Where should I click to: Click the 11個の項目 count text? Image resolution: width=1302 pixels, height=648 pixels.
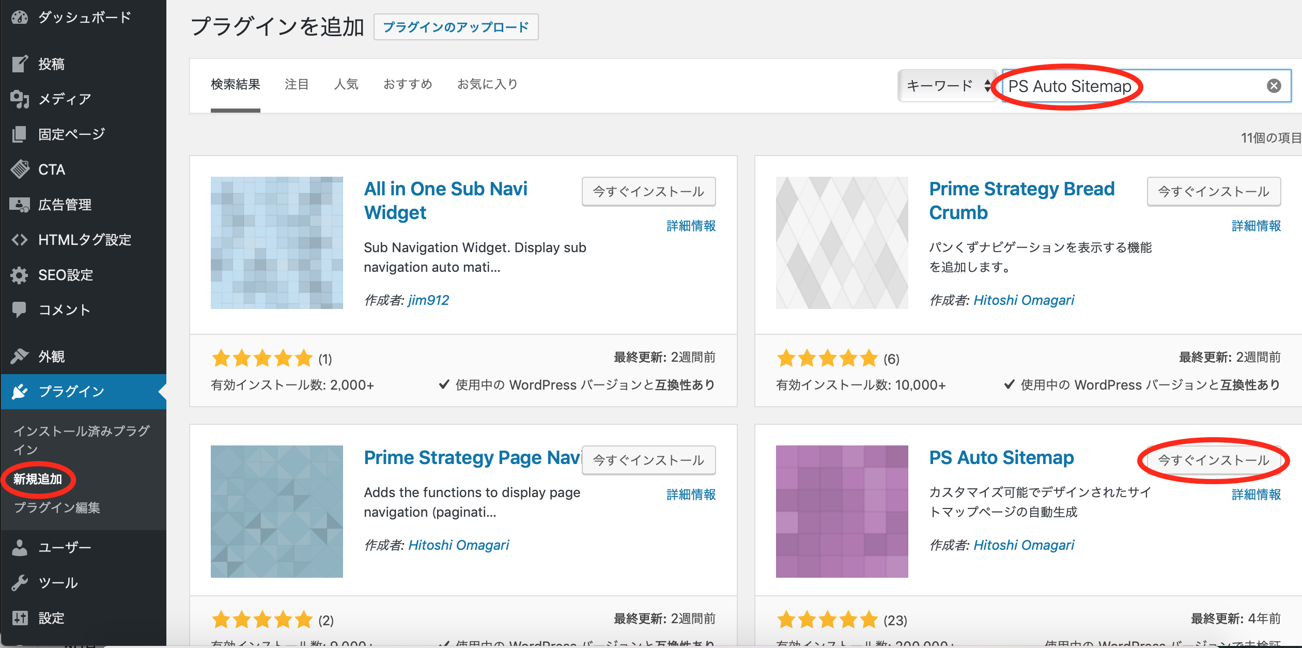(x=1271, y=138)
